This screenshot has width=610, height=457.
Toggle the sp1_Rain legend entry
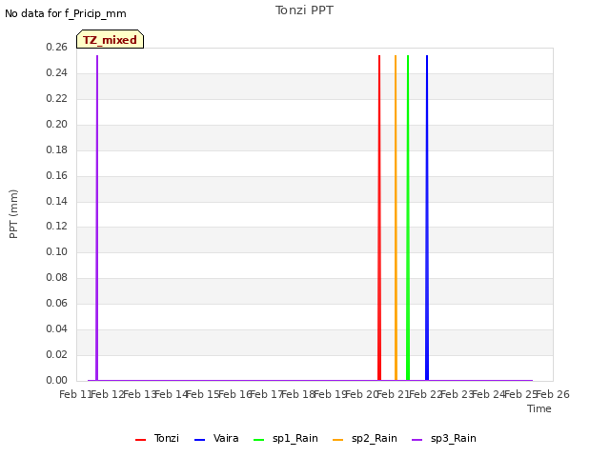pos(286,438)
